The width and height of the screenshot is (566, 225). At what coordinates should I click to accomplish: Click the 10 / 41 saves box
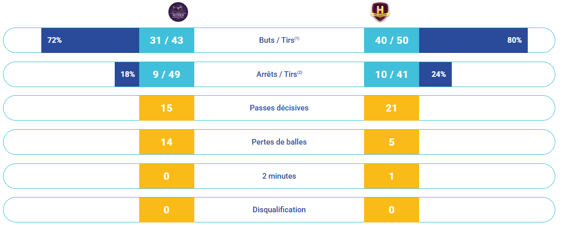click(392, 74)
